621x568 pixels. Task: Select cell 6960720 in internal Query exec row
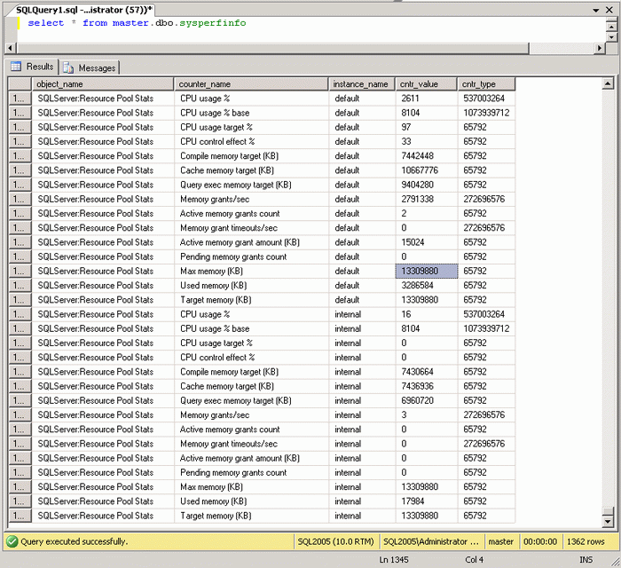coord(427,400)
